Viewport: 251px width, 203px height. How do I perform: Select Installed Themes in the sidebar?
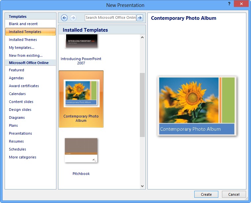coord(23,40)
